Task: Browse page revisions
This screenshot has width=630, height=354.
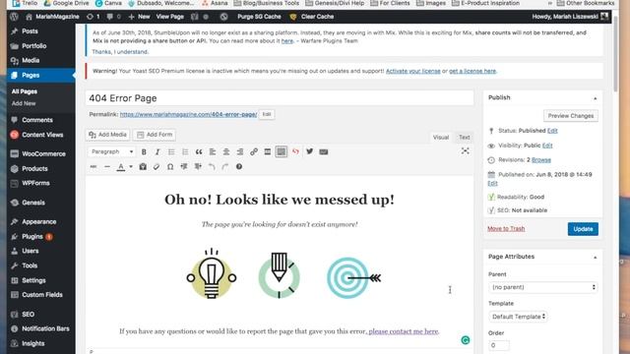Action: click(541, 159)
